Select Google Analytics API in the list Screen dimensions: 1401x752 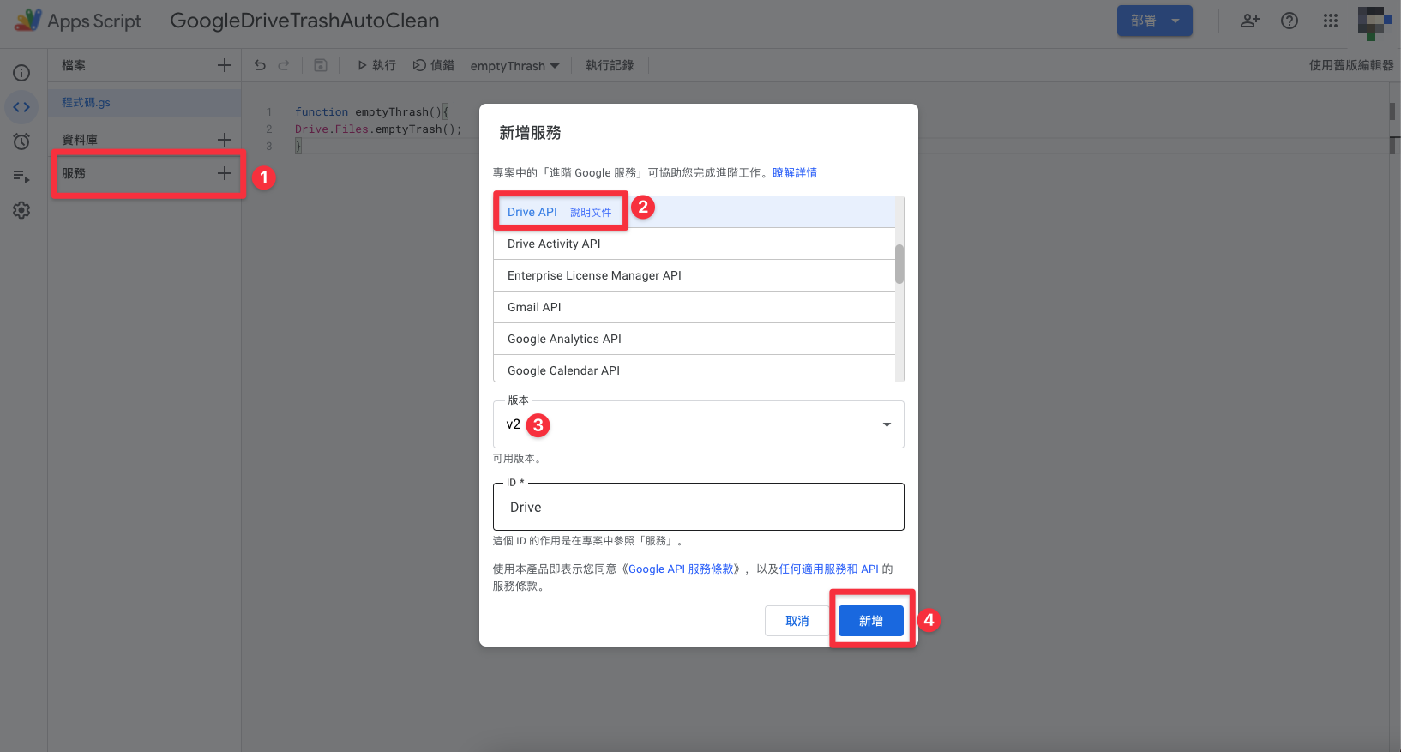694,339
